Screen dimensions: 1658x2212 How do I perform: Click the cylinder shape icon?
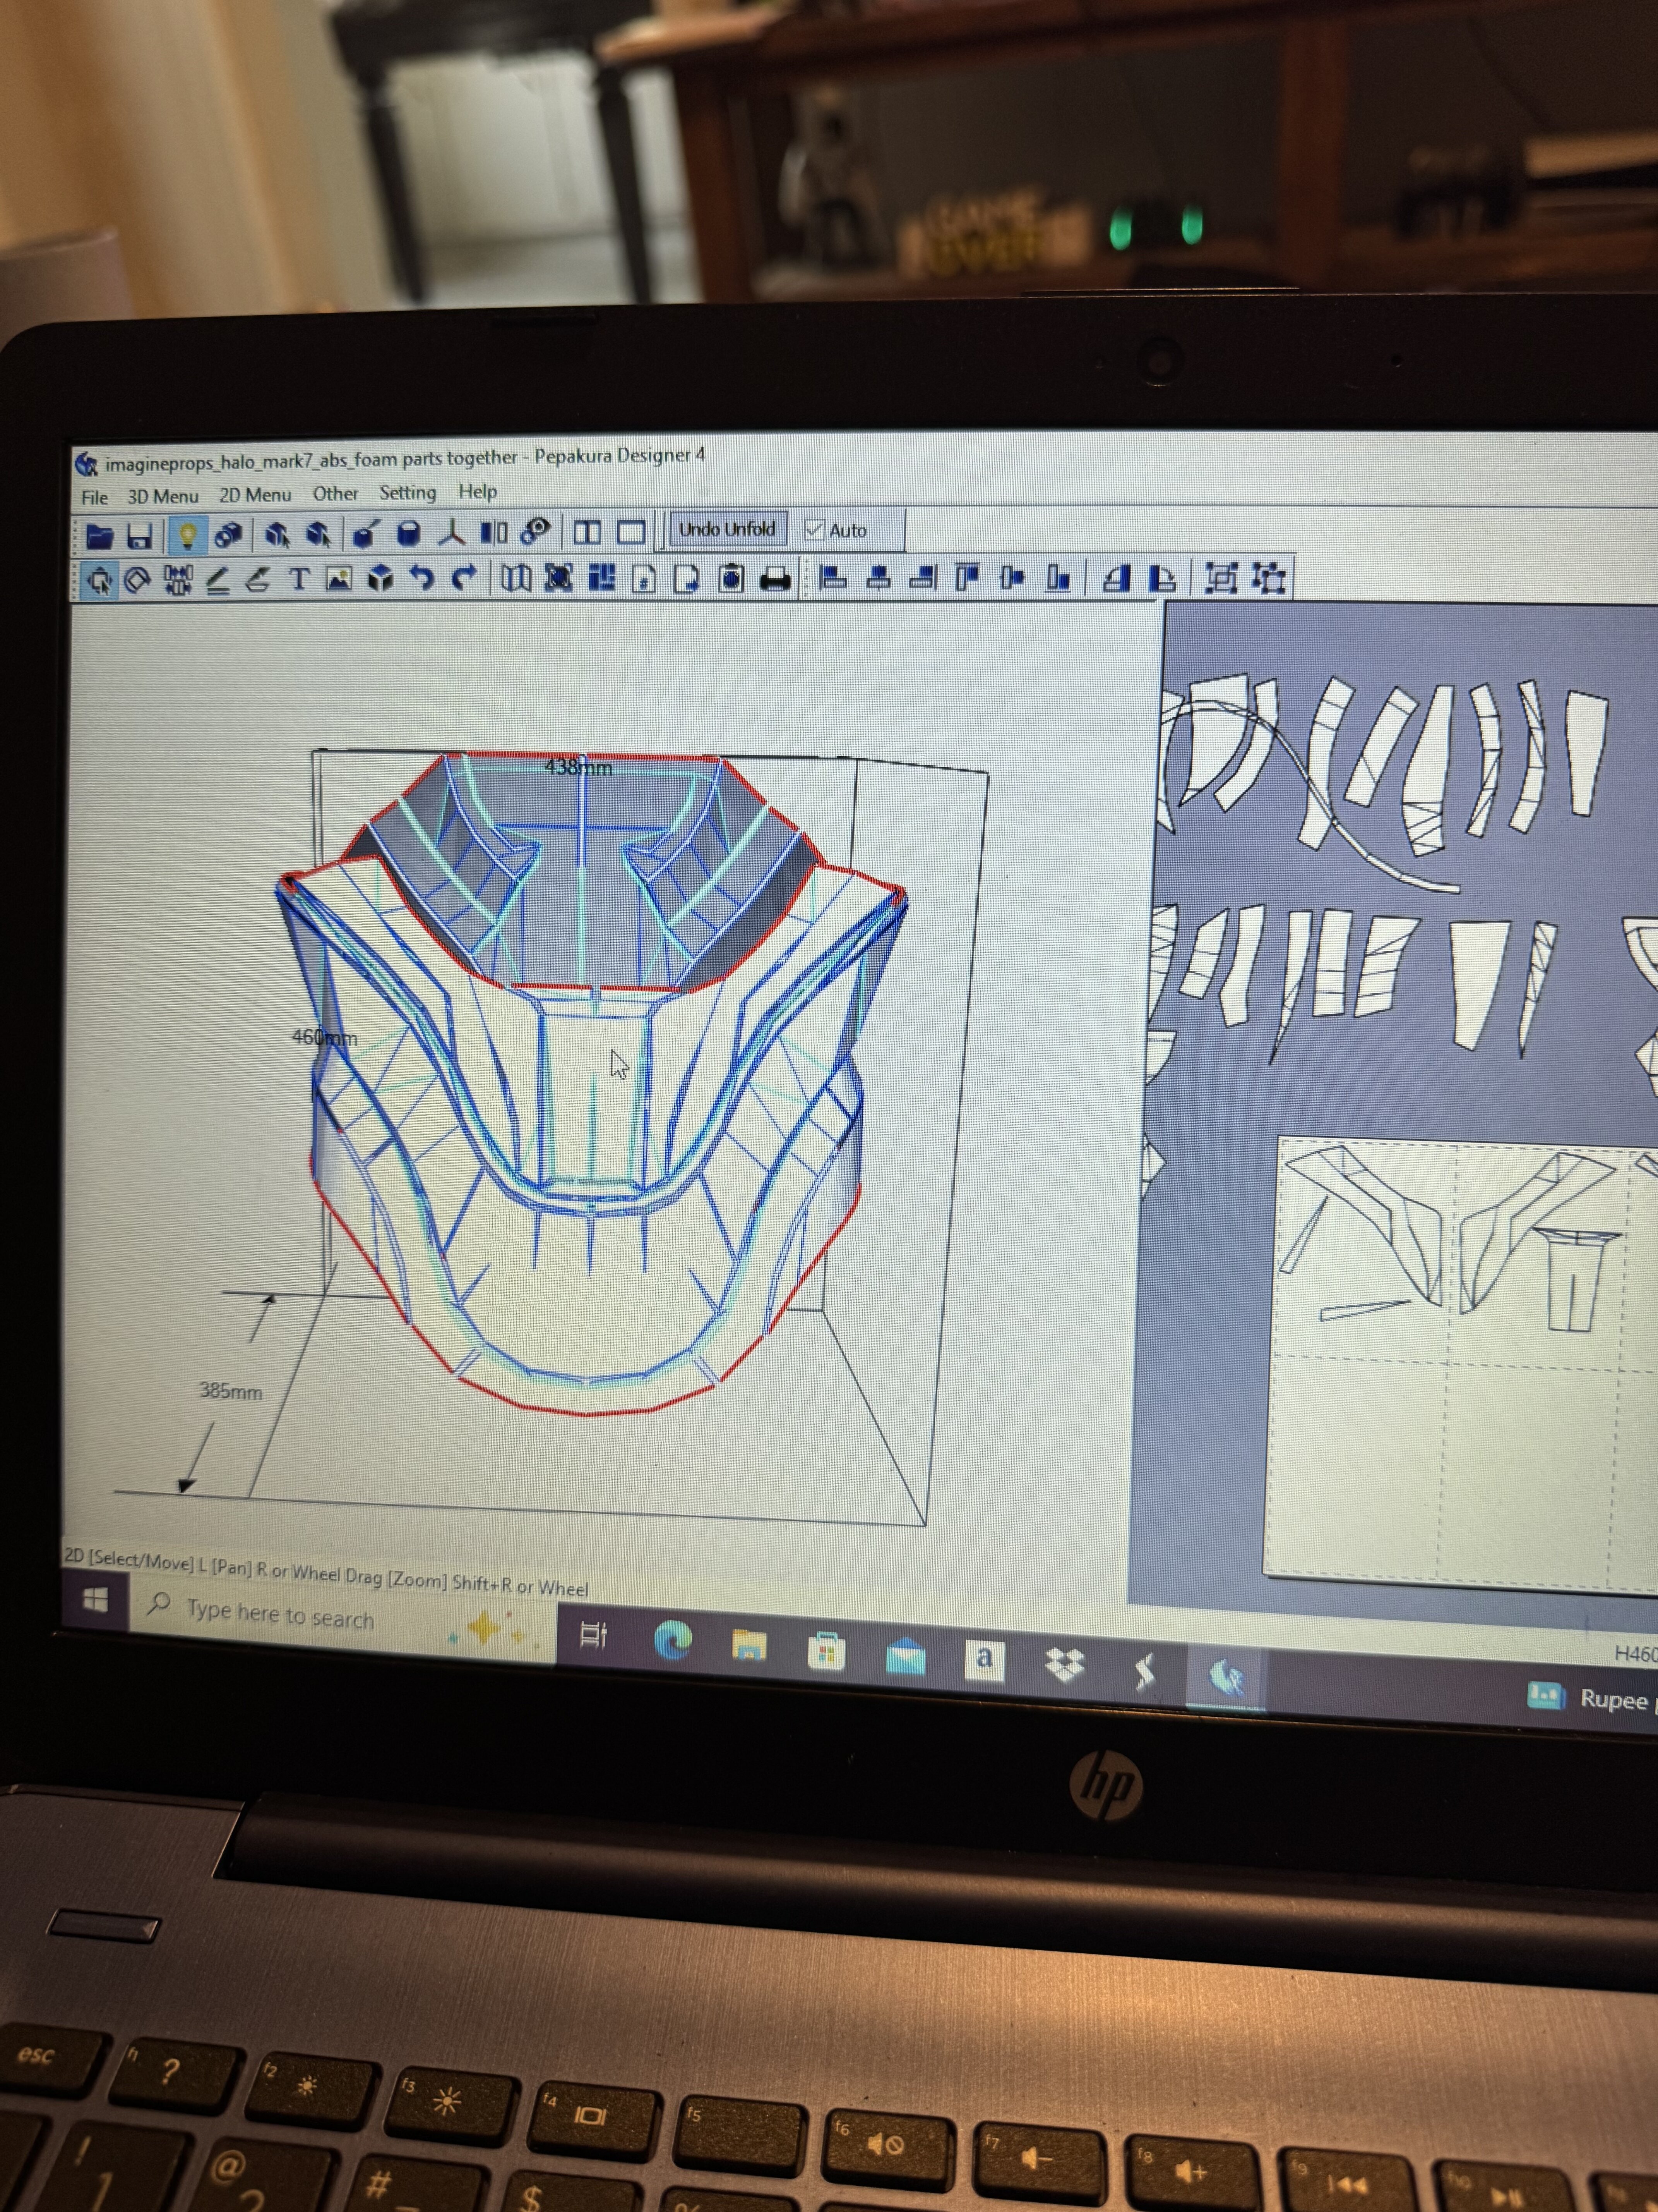pos(408,533)
